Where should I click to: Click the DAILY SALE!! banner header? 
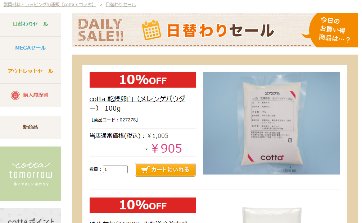(x=215, y=30)
